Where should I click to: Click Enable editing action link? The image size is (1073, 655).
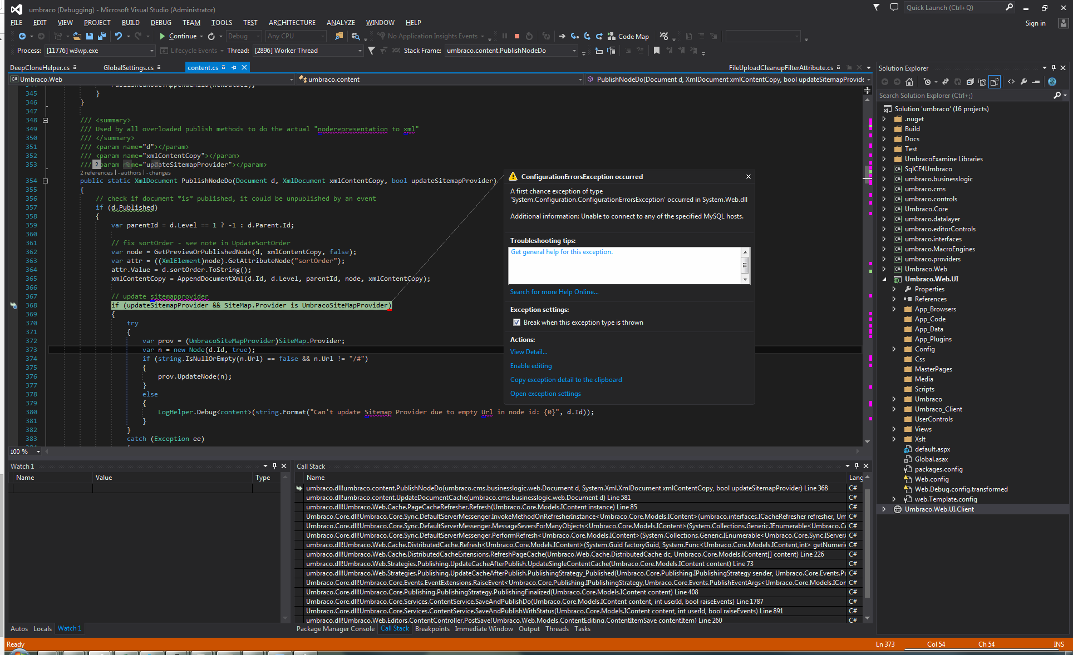531,366
